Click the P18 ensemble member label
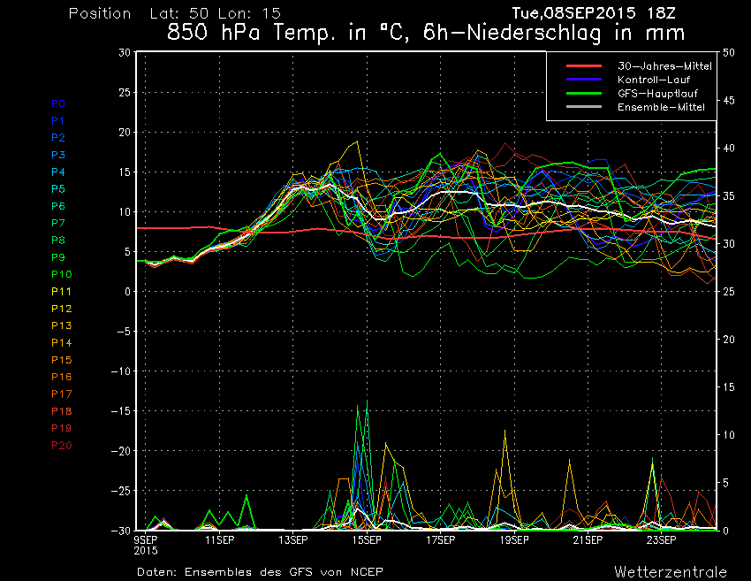The image size is (751, 581). pos(61,411)
